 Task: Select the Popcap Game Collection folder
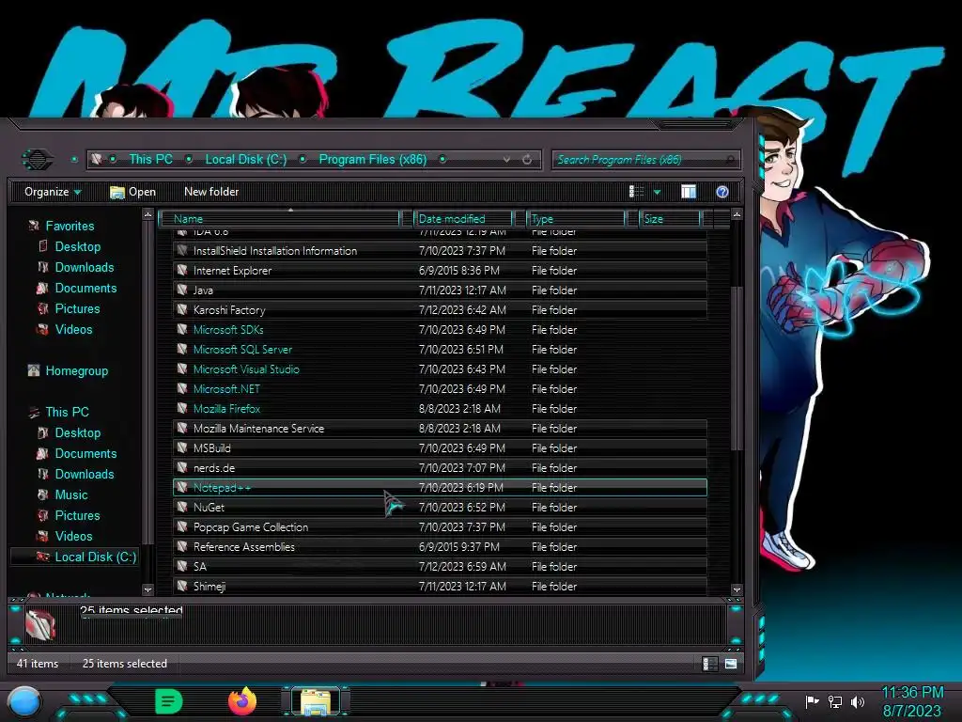[440, 526]
